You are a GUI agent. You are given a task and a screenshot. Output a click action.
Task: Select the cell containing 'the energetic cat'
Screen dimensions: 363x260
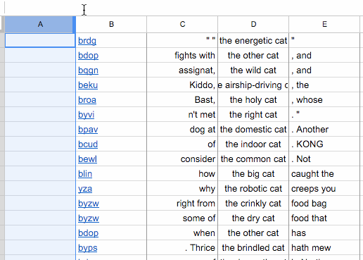click(253, 41)
